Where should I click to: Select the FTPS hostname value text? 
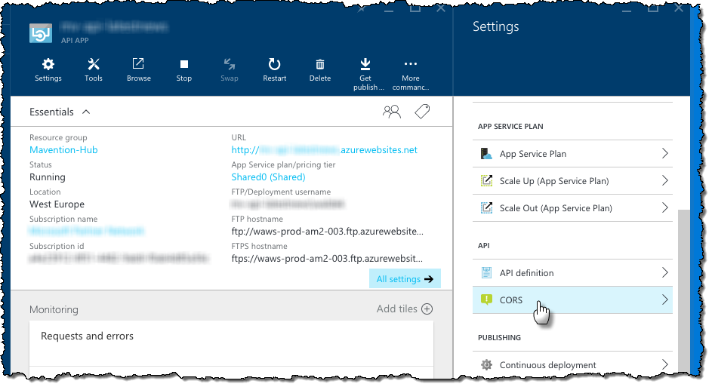tap(327, 259)
